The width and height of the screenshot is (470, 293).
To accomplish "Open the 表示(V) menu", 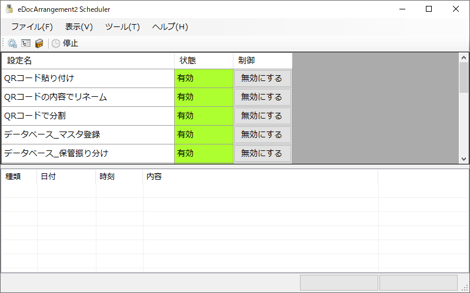I will 79,26.
